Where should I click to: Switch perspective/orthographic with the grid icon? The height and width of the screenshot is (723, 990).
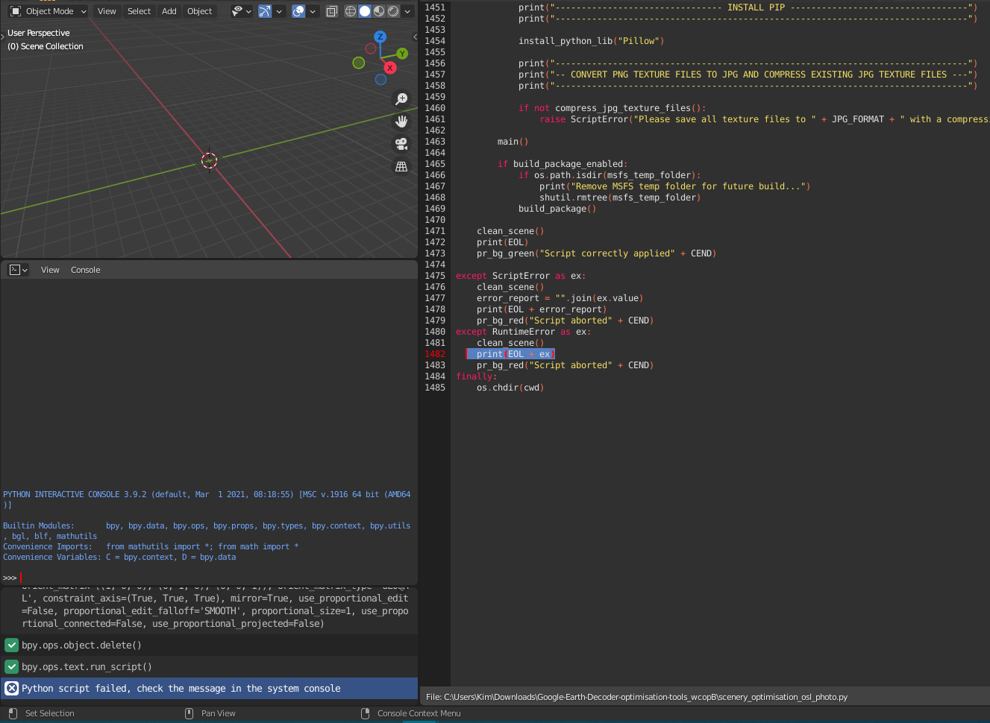401,166
